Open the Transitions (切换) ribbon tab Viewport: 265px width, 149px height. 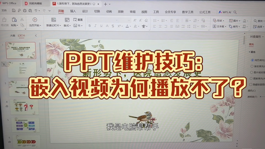click(x=97, y=11)
